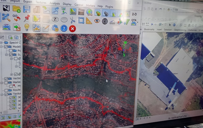Open the Plugins menu
The image size is (203, 128).
(109, 7)
